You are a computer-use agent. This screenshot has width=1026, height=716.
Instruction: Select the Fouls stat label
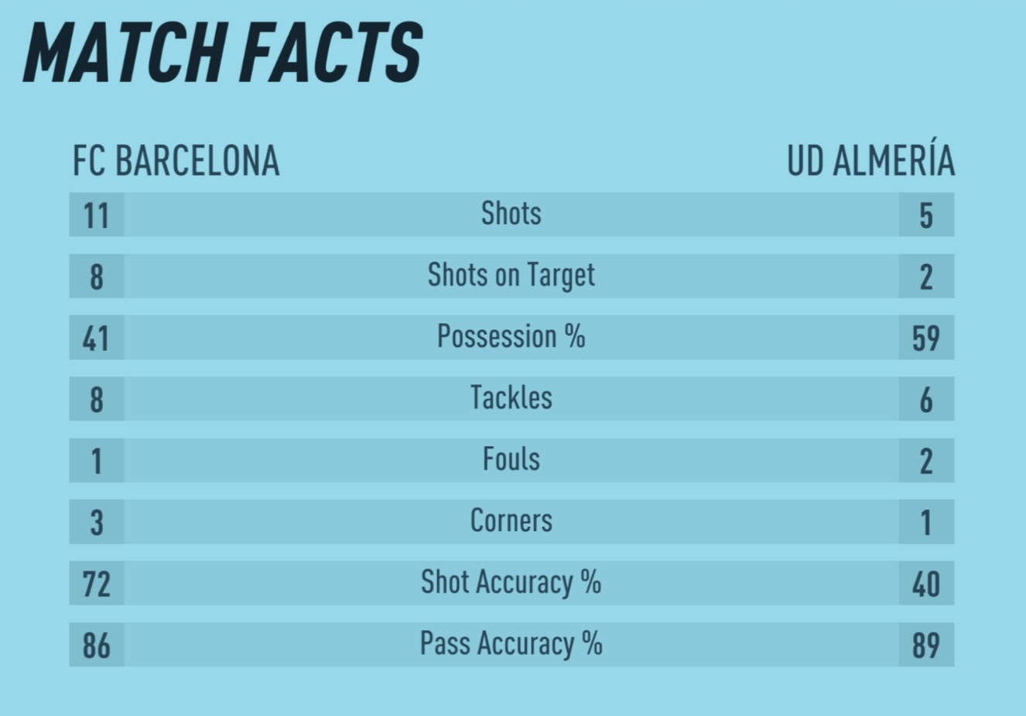click(x=511, y=459)
